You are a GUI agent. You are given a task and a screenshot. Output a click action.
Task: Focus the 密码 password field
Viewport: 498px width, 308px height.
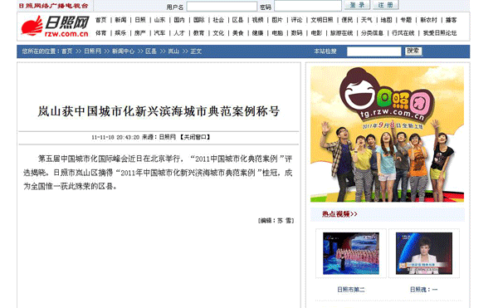(308, 6)
